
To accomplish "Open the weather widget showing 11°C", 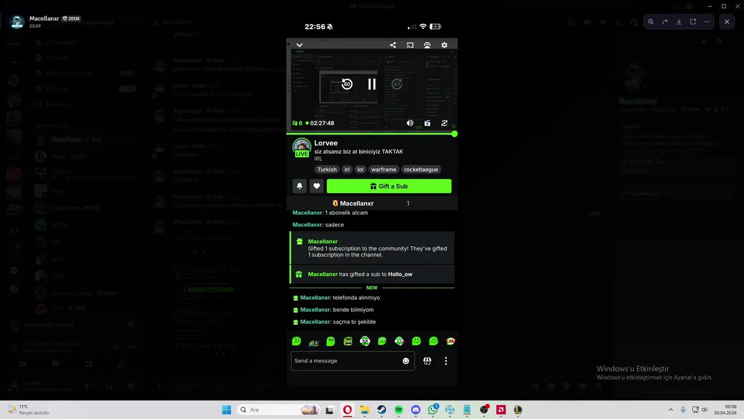I will click(x=27, y=410).
